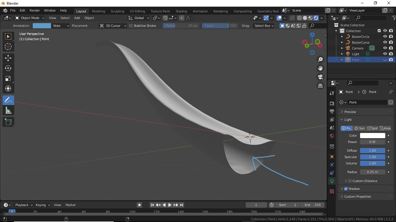This screenshot has width=396, height=222.
Task: Expand the BezierCircle tree item
Action: [x=342, y=37]
